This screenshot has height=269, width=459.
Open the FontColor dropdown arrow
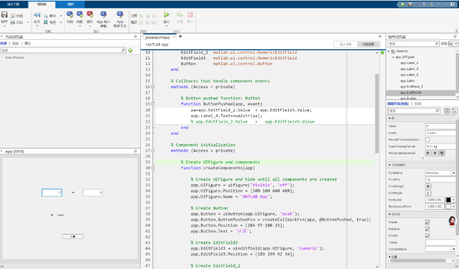454,199
